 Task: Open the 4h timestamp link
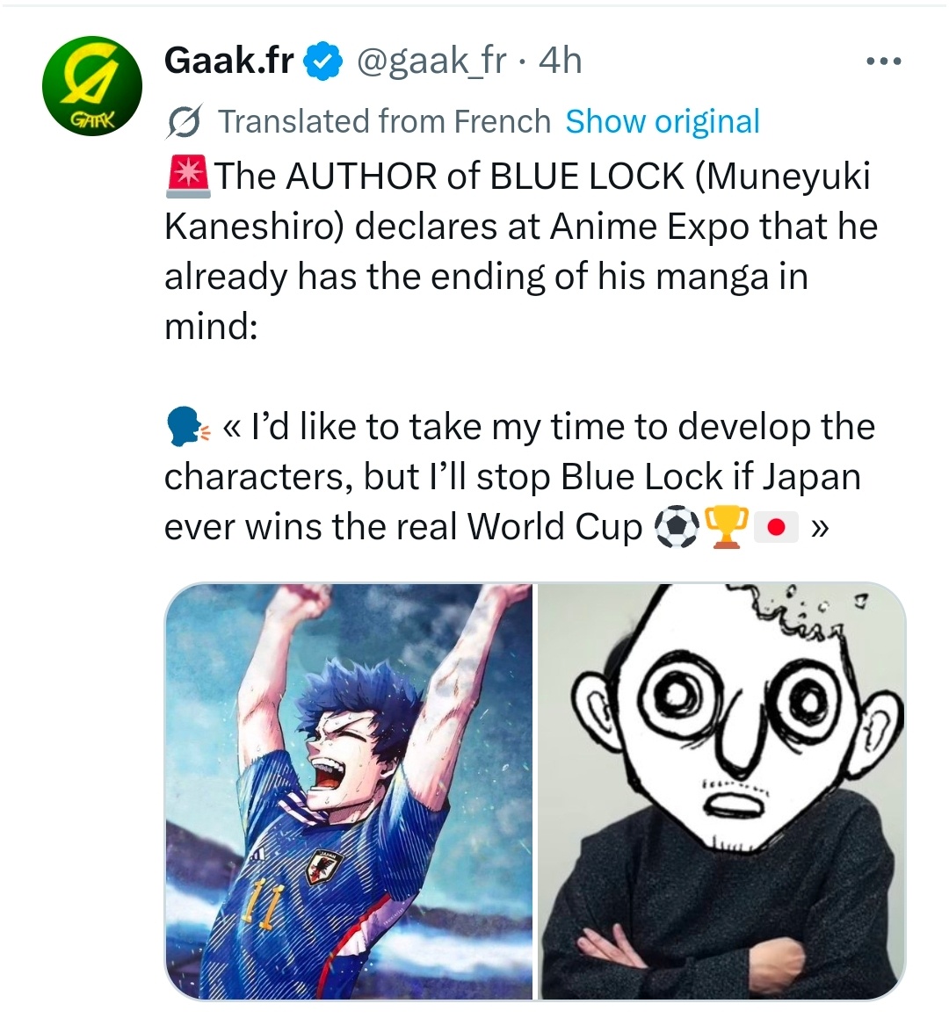point(561,61)
